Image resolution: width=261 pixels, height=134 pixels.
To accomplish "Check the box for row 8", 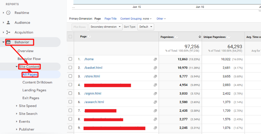I will [70, 119].
